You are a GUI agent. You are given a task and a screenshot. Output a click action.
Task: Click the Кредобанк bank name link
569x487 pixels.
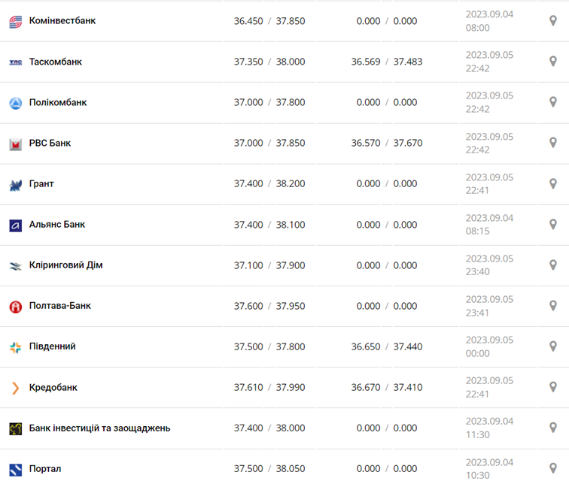pyautogui.click(x=53, y=388)
